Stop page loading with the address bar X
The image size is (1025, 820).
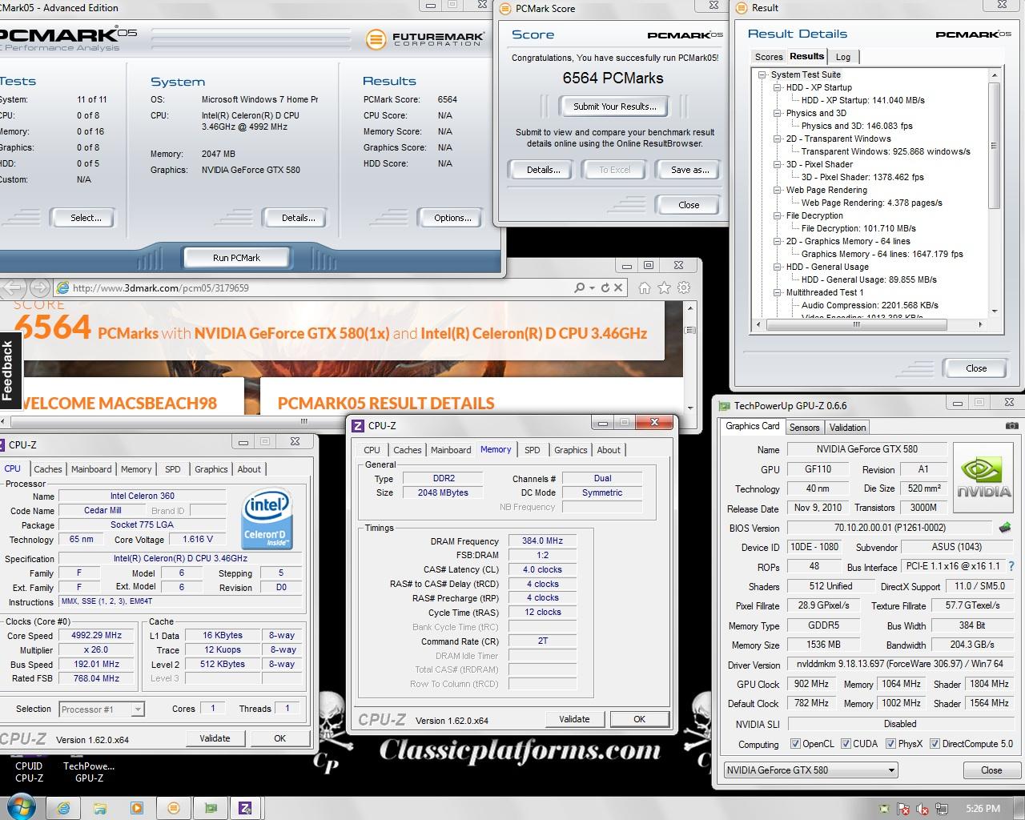click(618, 287)
